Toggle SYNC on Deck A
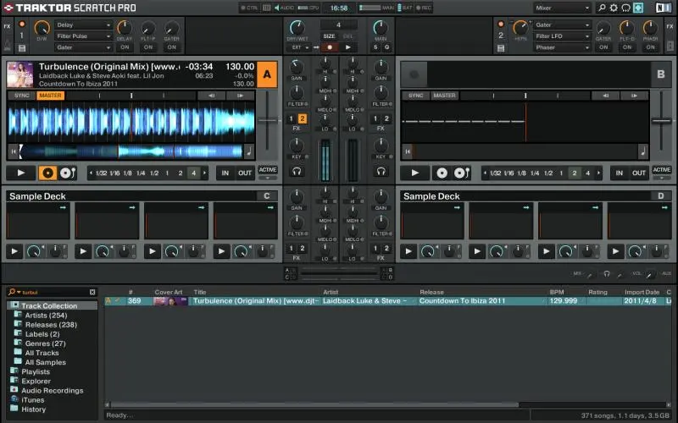This screenshot has height=423, width=678. point(22,96)
